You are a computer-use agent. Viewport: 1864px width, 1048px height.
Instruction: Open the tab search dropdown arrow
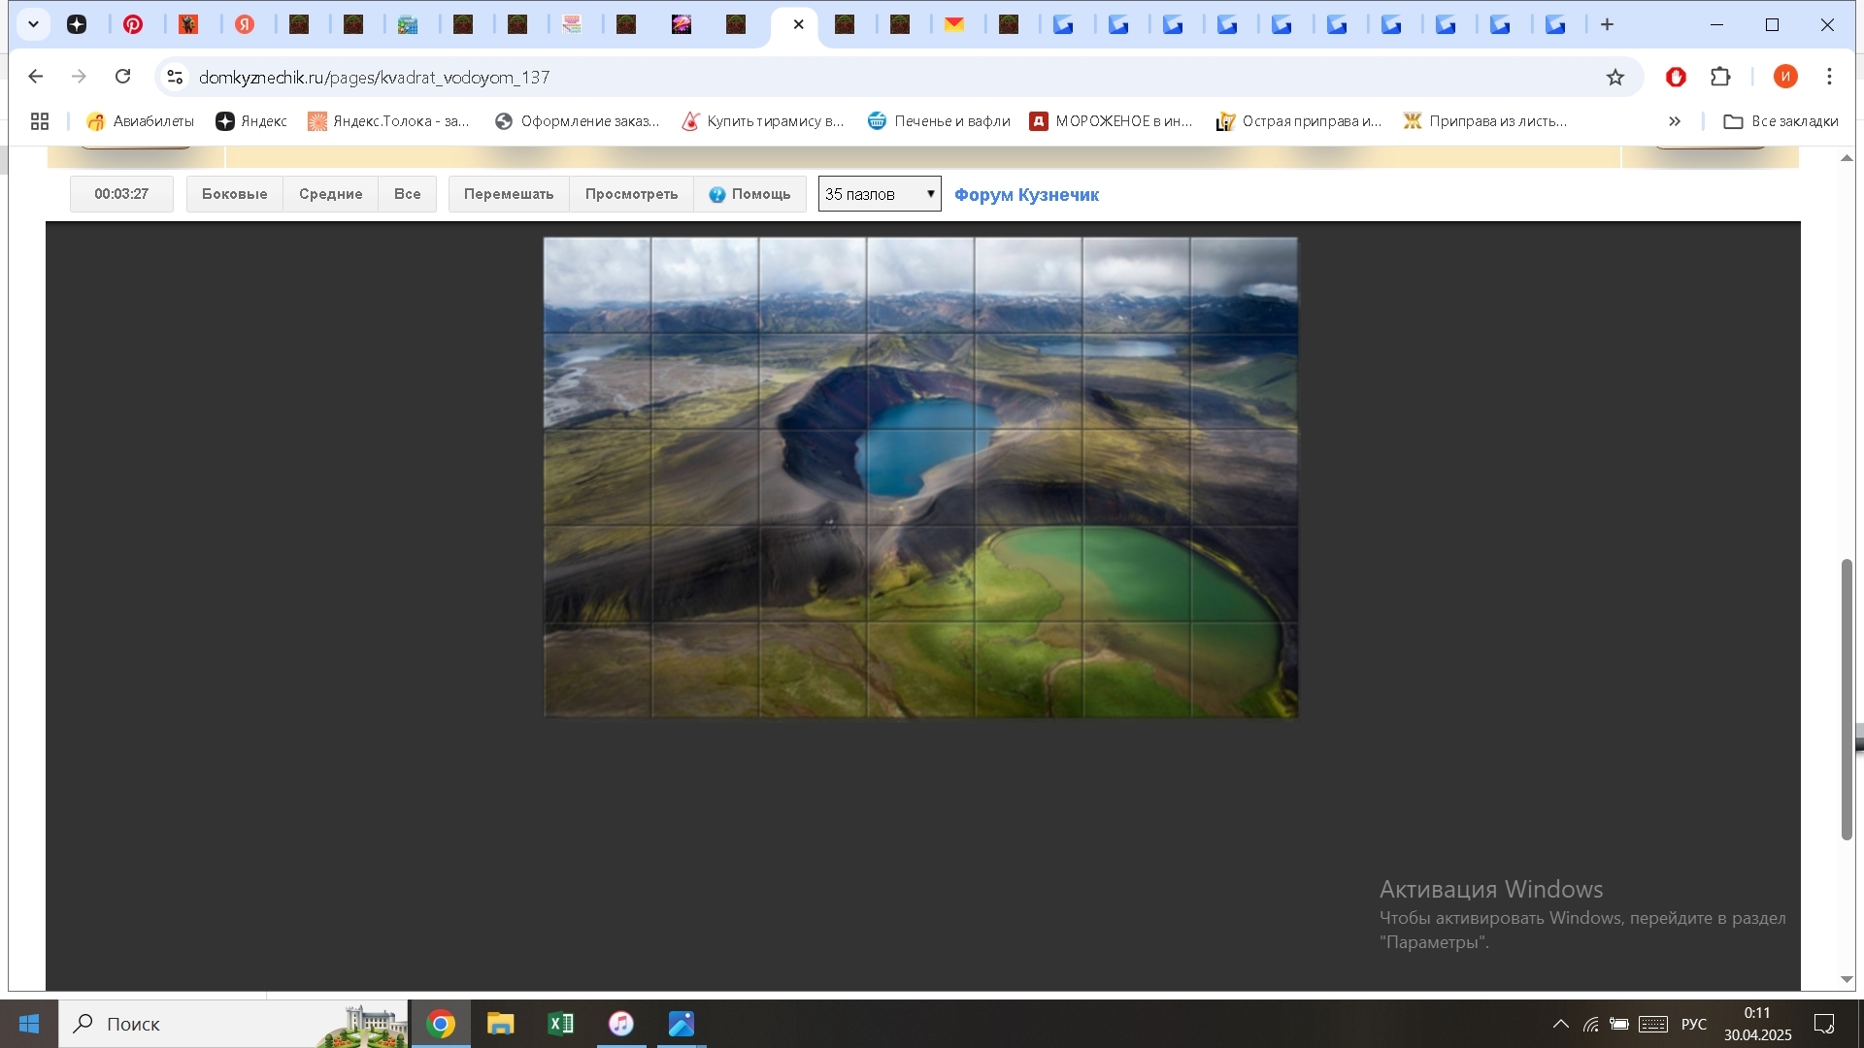click(33, 24)
